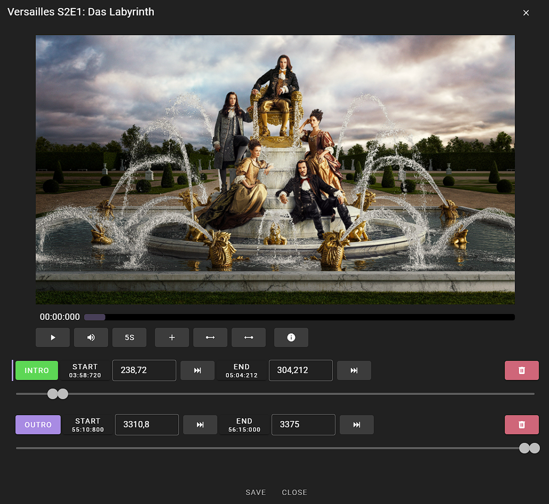Click the Intro START 03:58:720 button
Screen dimensions: 549x504
coord(85,370)
